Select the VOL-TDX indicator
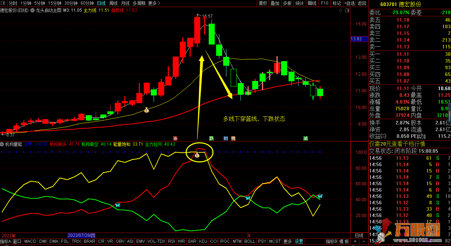The width and height of the screenshot is (451, 246). (x=156, y=241)
